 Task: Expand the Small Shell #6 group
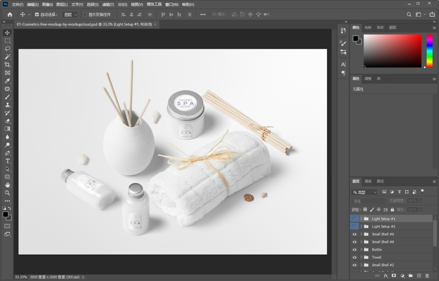pyautogui.click(x=361, y=234)
